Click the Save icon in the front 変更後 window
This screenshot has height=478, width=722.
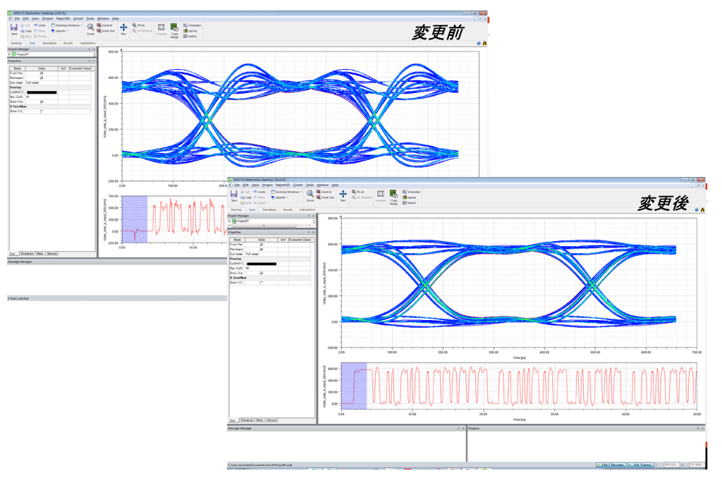pyautogui.click(x=234, y=195)
